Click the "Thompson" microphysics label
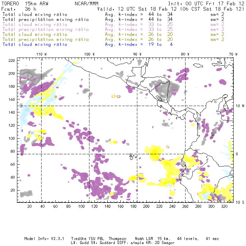This screenshot has width=246, height=246. [x=117, y=239]
